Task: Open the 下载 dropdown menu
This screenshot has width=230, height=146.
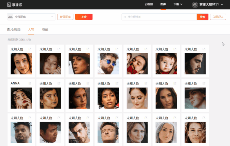Action: point(178,4)
